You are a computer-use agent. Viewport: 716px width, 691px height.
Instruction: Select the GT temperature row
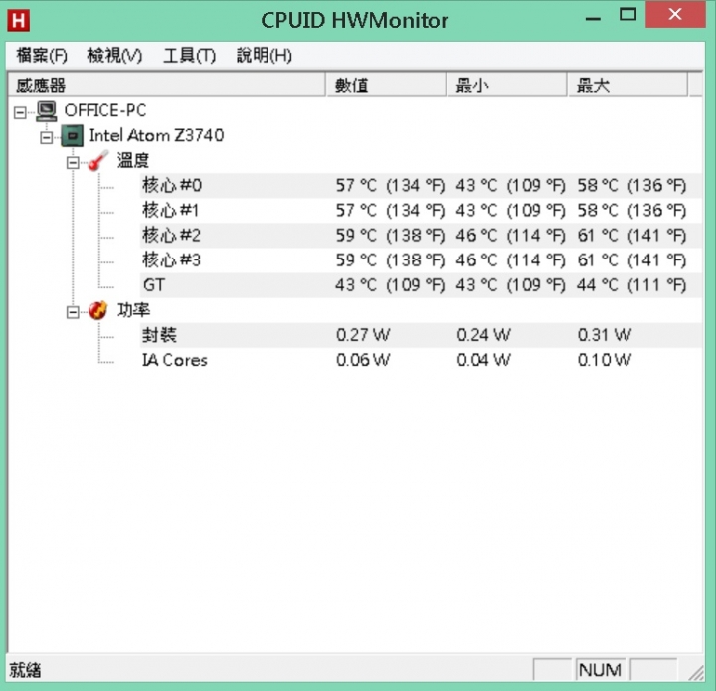(x=421, y=285)
